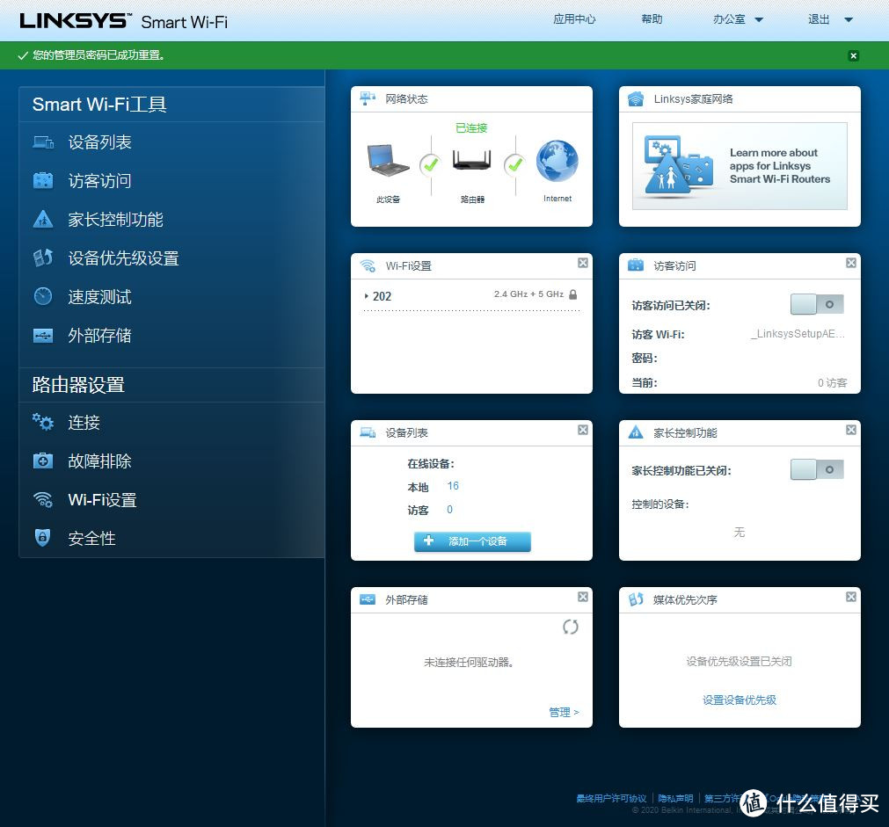Open the 应用中心 menu

[574, 19]
